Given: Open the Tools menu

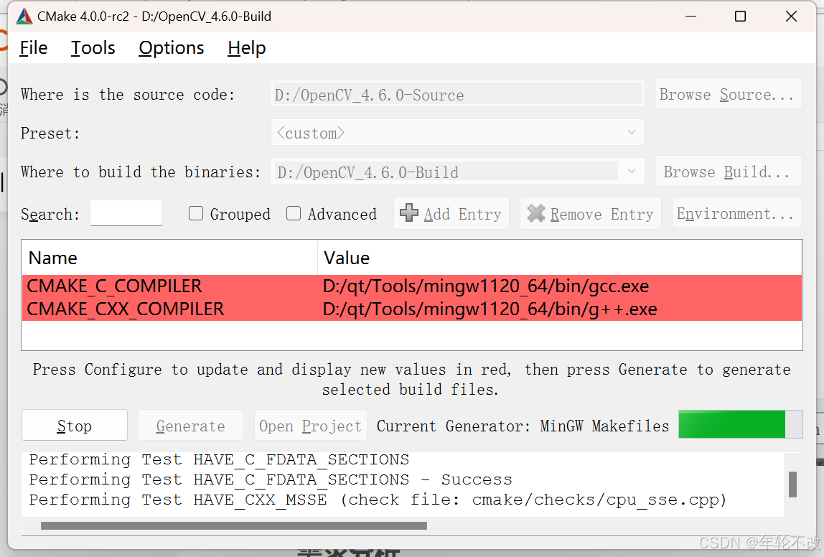Looking at the screenshot, I should click(x=93, y=48).
